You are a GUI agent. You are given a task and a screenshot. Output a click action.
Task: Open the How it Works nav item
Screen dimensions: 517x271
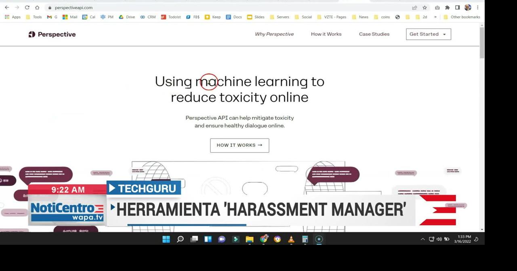[x=326, y=34]
